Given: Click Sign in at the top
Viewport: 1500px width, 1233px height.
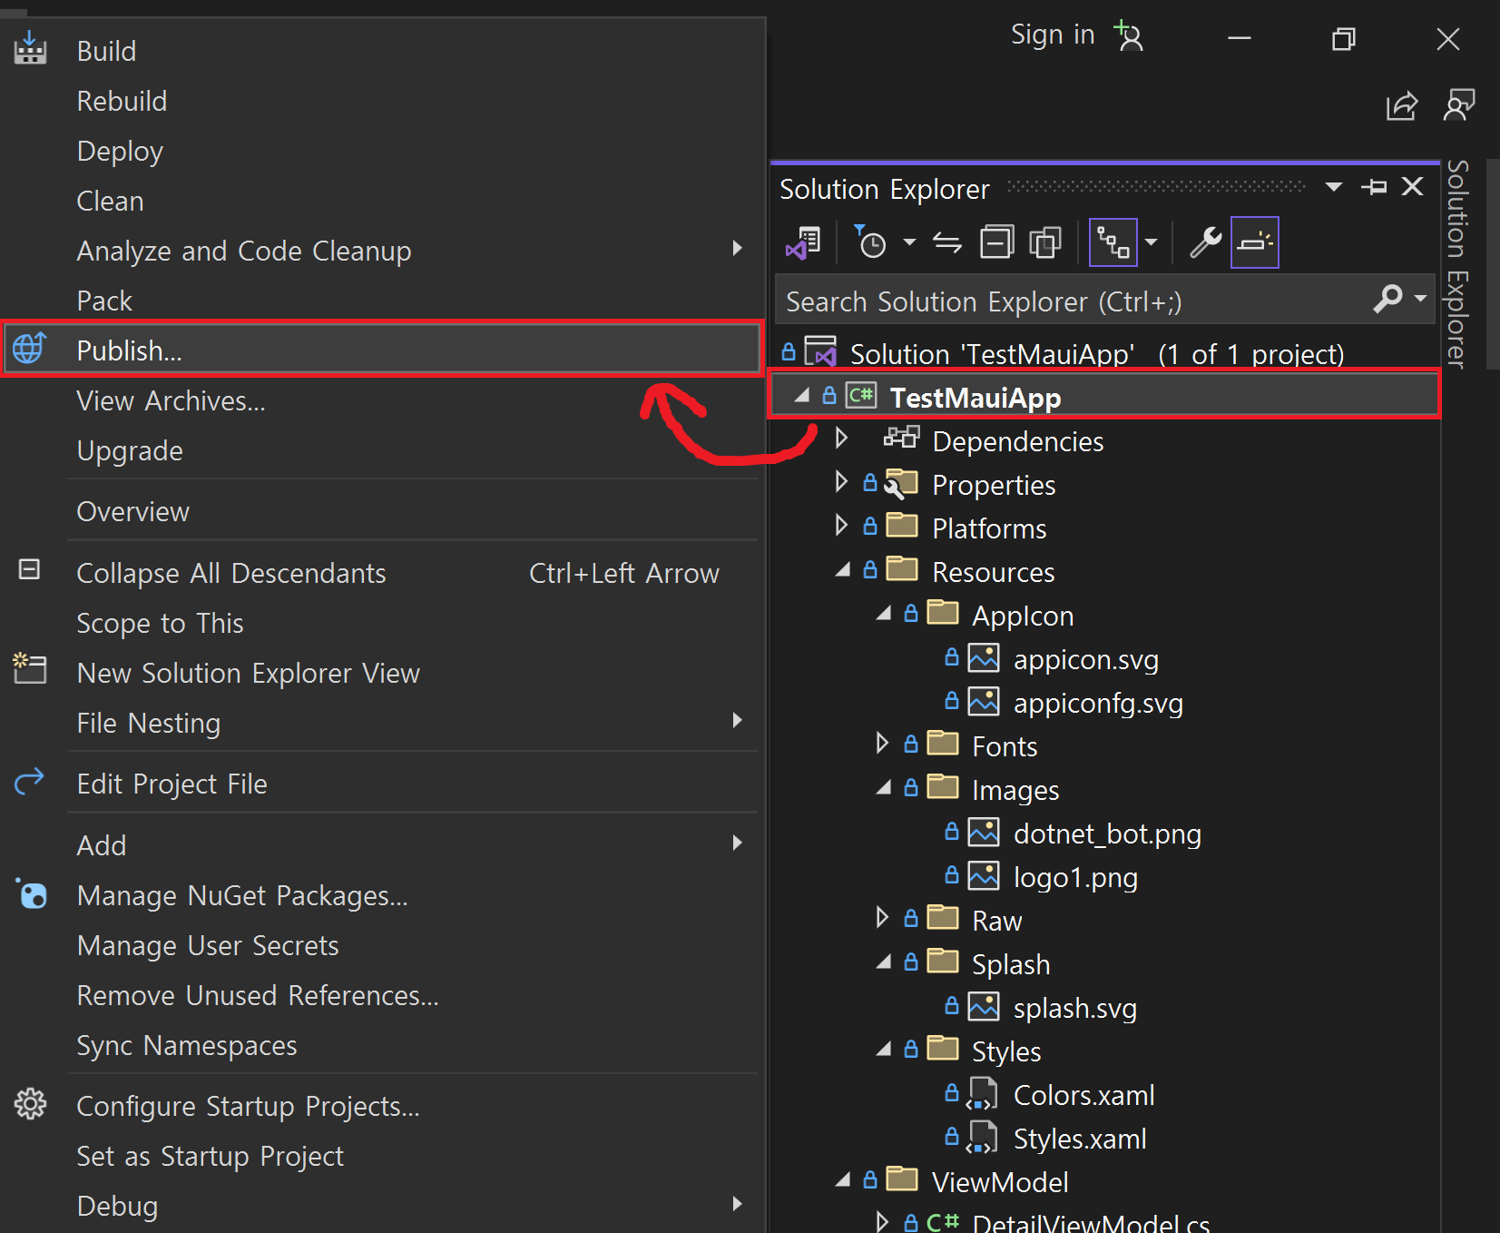Looking at the screenshot, I should tap(1053, 35).
